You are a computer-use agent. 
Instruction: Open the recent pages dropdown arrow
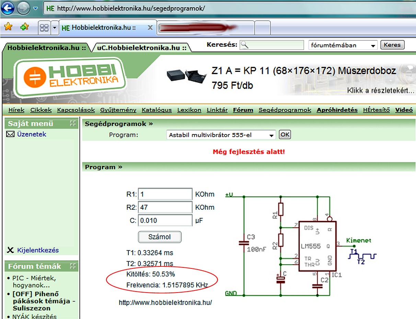click(35, 9)
